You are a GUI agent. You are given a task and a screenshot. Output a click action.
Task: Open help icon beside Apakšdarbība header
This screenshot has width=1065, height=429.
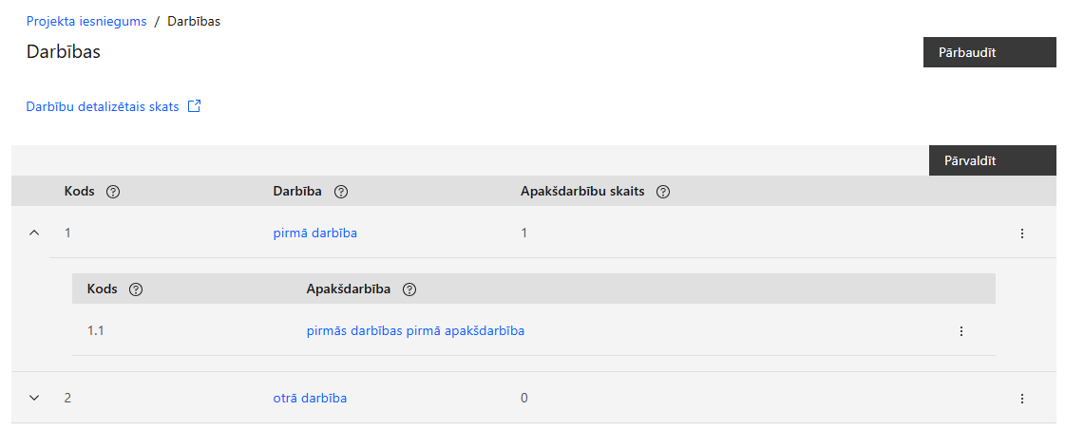[409, 289]
